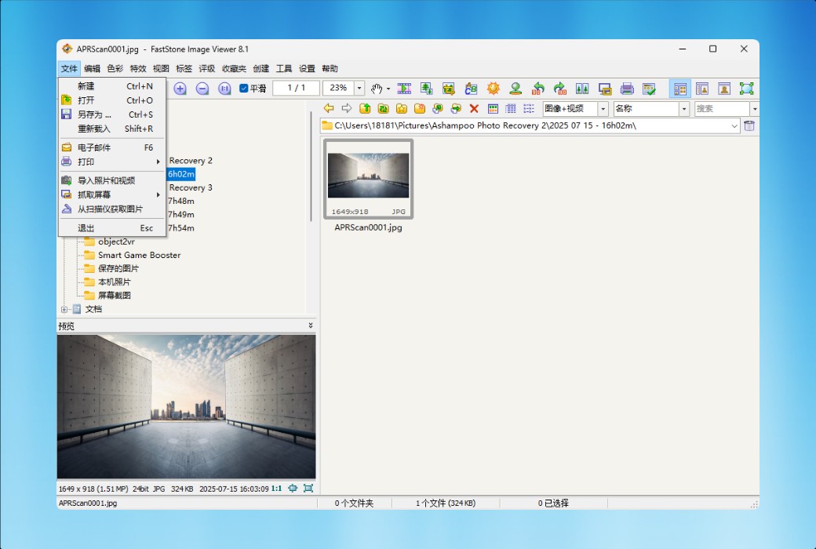Click the Zoom Out magnifier icon
Image resolution: width=816 pixels, height=549 pixels.
[202, 89]
